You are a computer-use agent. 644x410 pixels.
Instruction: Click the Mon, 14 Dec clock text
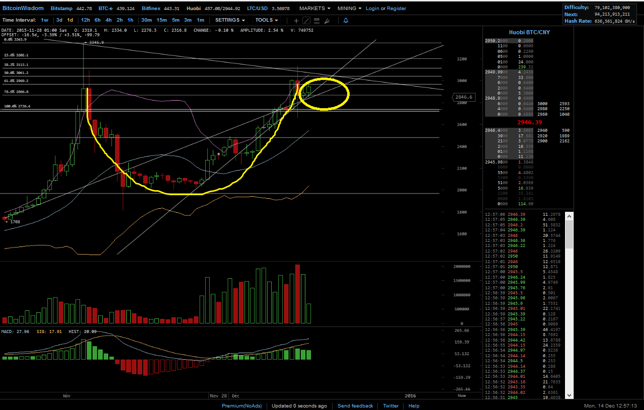pyautogui.click(x=610, y=406)
